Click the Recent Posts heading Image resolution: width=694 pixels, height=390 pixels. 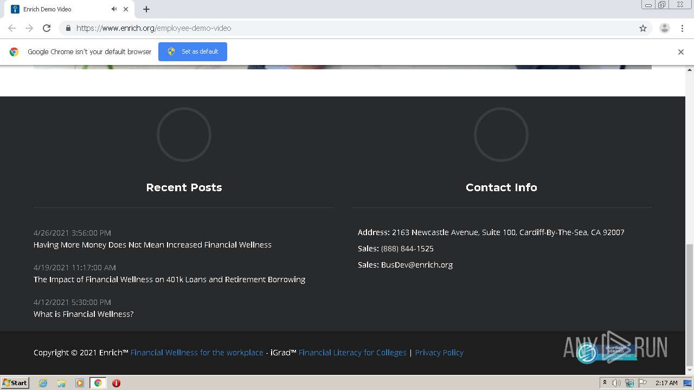click(184, 187)
